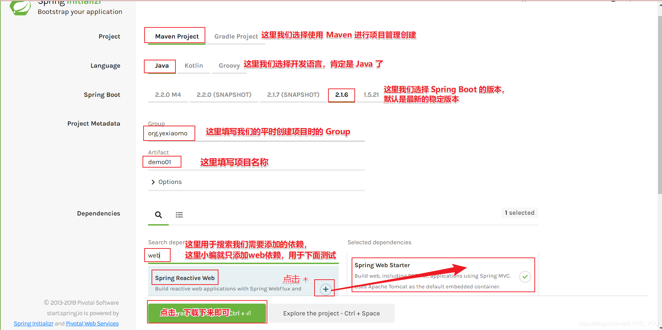The height and width of the screenshot is (330, 662).
Task: Select the dependency search magnifier icon
Action: (158, 215)
